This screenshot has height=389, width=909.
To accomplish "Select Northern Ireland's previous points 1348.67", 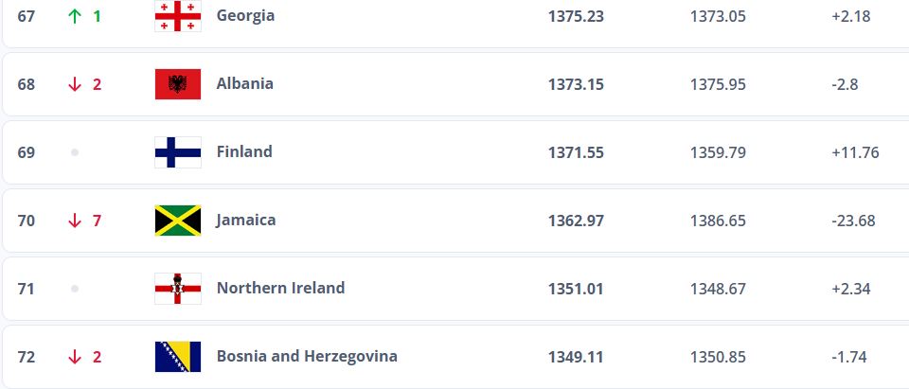I will point(718,289).
